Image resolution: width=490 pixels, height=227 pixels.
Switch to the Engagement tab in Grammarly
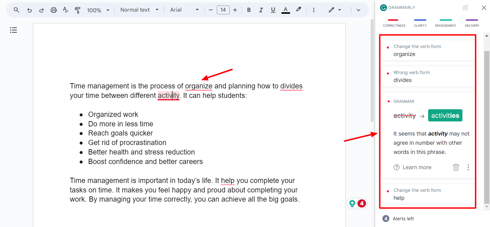(x=446, y=23)
